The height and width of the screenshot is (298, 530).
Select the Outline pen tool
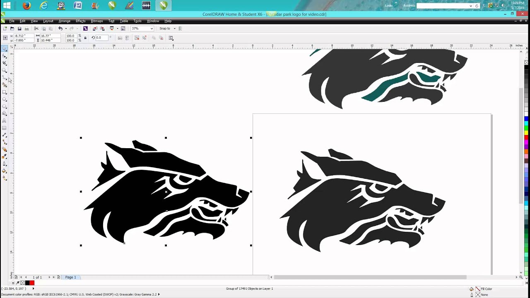click(5, 164)
